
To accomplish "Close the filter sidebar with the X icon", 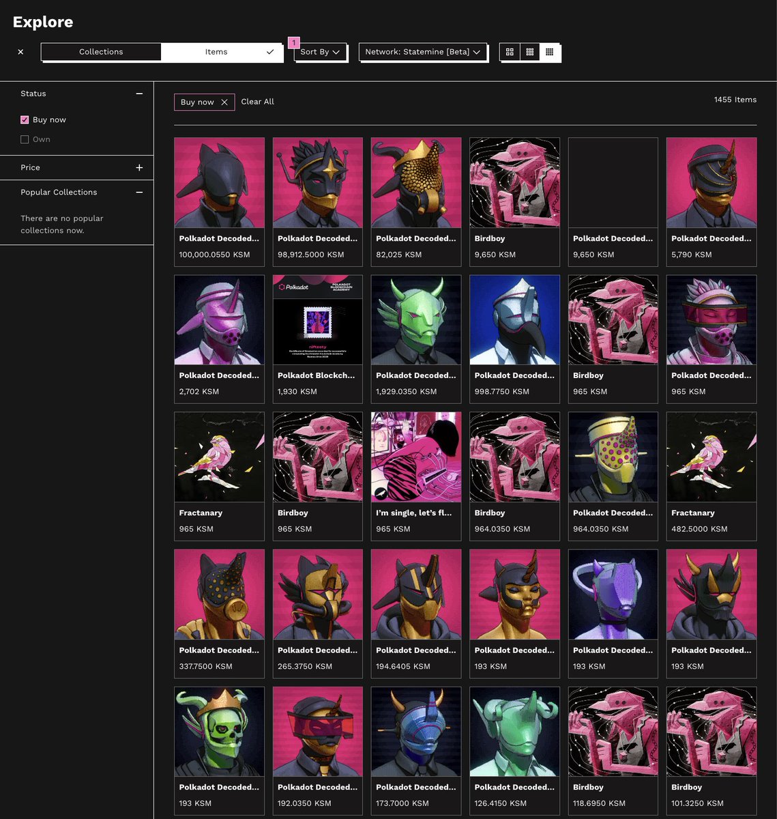I will [20, 52].
